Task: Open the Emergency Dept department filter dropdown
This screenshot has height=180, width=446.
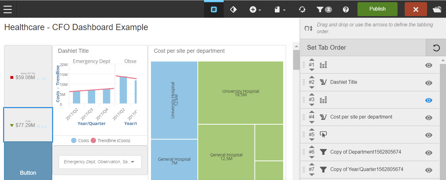Action: pos(100,162)
